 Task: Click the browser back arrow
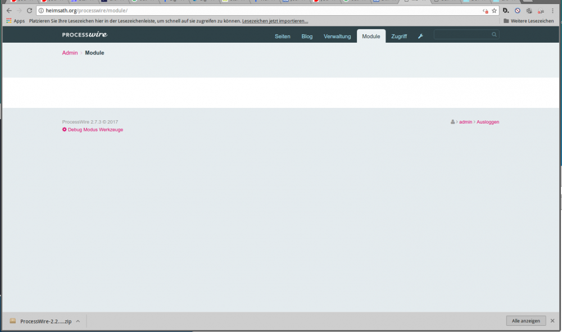point(9,11)
